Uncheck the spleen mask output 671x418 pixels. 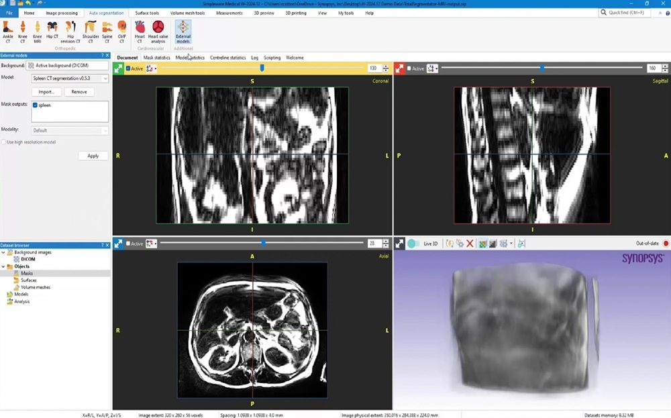[x=36, y=105]
